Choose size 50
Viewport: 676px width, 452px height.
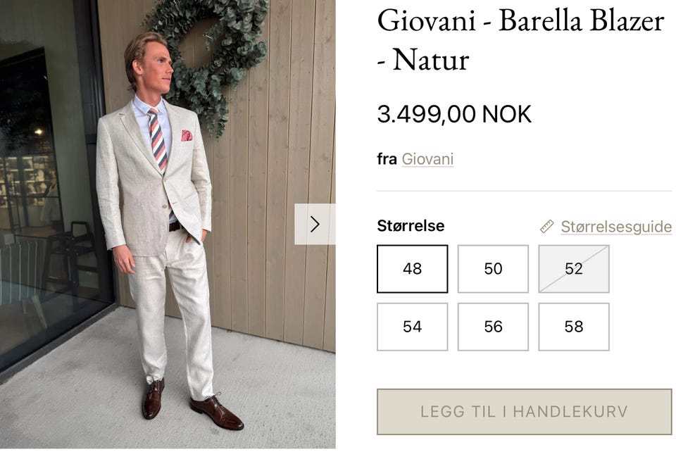pyautogui.click(x=493, y=269)
